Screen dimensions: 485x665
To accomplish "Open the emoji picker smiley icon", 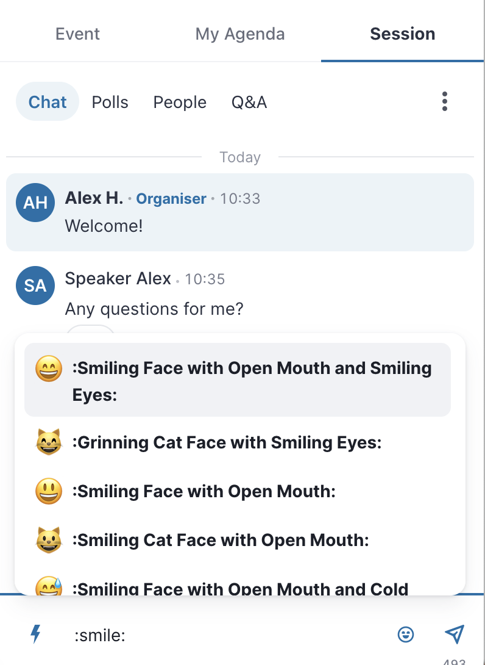I will (x=405, y=634).
